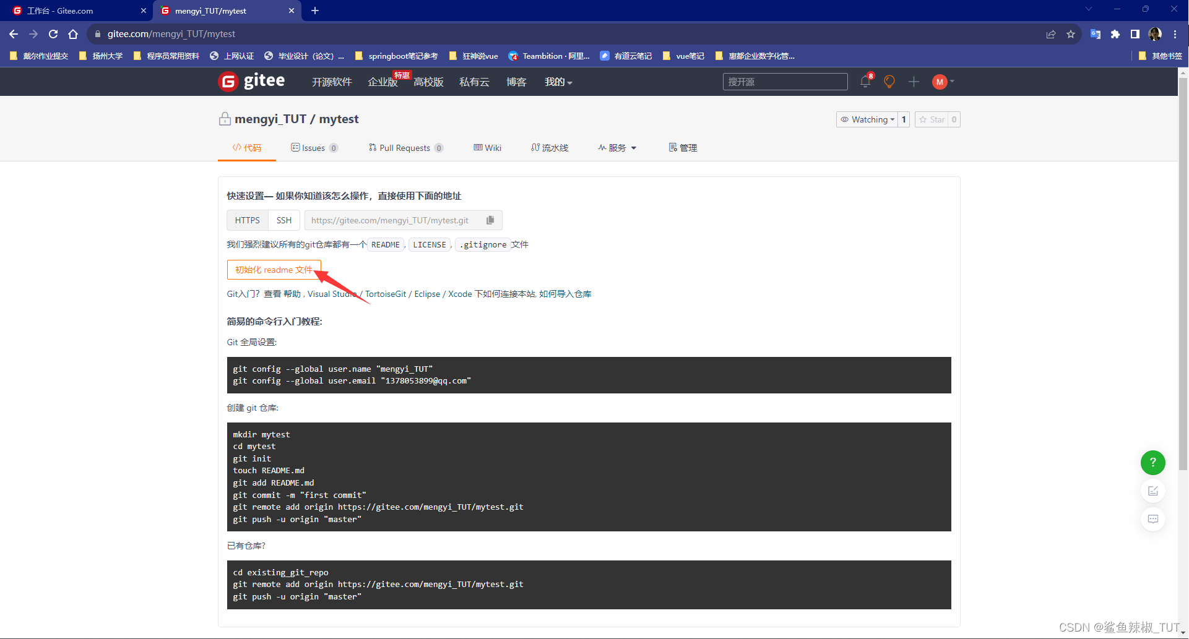The width and height of the screenshot is (1189, 639).
Task: Open the TortoiseGit help link
Action: coord(386,294)
